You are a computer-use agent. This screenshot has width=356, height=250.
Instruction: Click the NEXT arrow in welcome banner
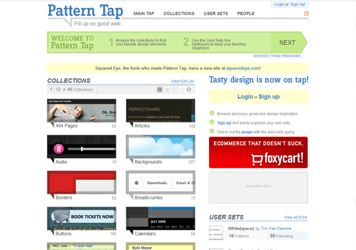click(x=288, y=43)
